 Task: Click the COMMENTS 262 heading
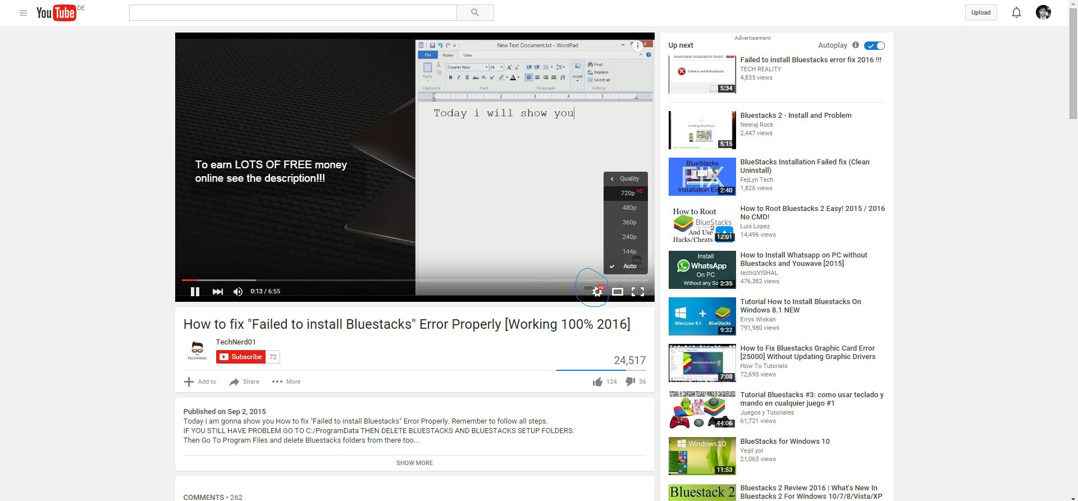point(213,497)
